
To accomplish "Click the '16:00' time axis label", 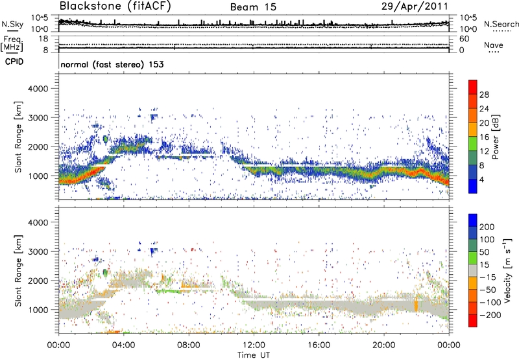I will [x=319, y=345].
